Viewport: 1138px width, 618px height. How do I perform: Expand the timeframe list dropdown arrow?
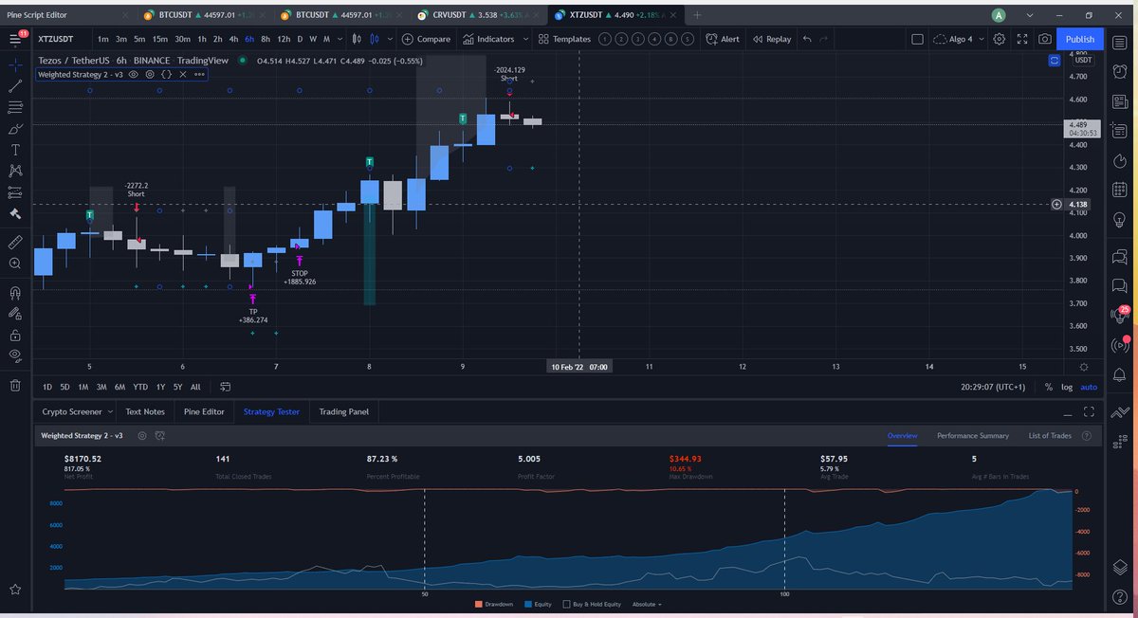[340, 39]
